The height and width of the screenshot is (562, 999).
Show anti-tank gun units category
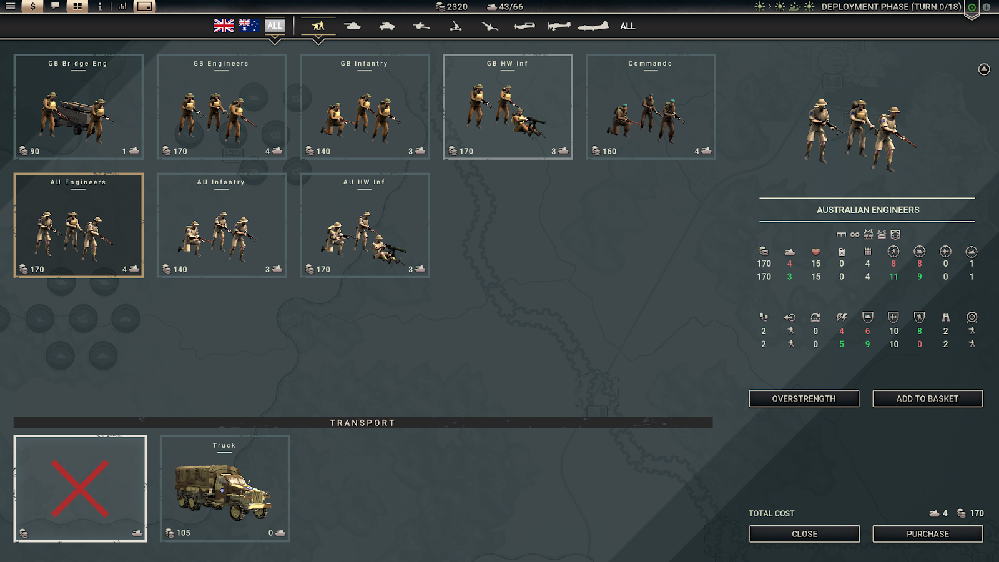[x=421, y=26]
